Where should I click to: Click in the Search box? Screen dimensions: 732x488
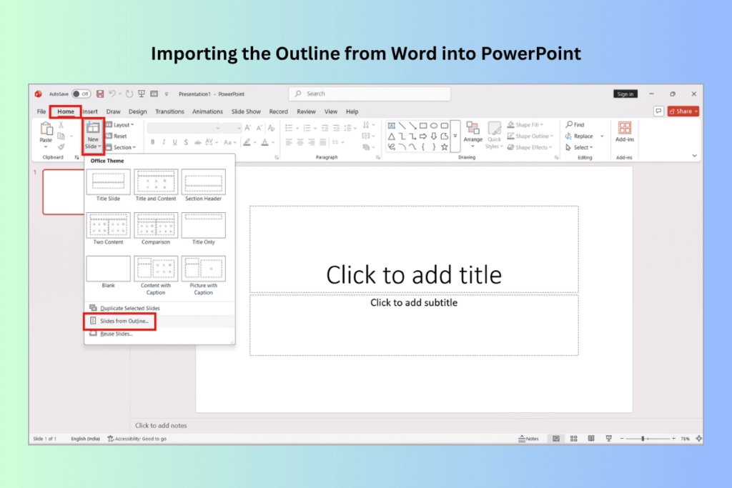(x=370, y=94)
